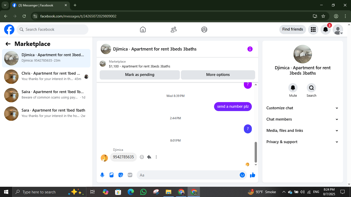Screen dimensions: 351x197
Task: Click the address bar URL
Action: [x=78, y=16]
